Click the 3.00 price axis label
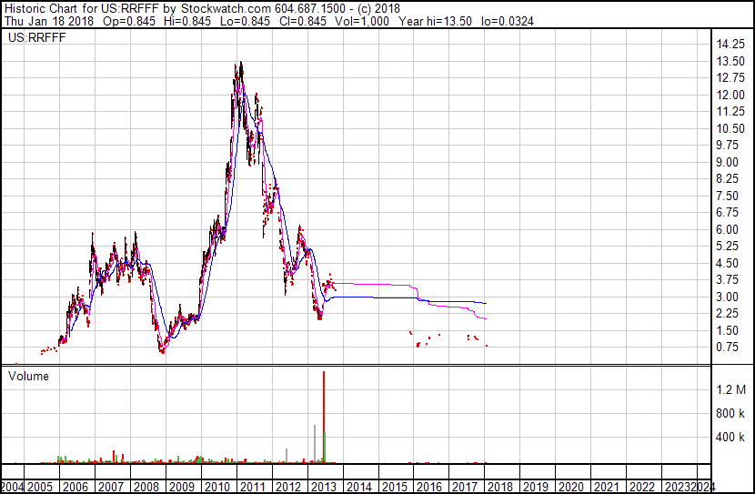755x494 pixels. (727, 297)
